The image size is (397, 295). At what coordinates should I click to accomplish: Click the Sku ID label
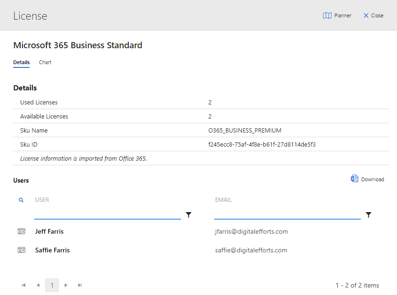tap(29, 144)
